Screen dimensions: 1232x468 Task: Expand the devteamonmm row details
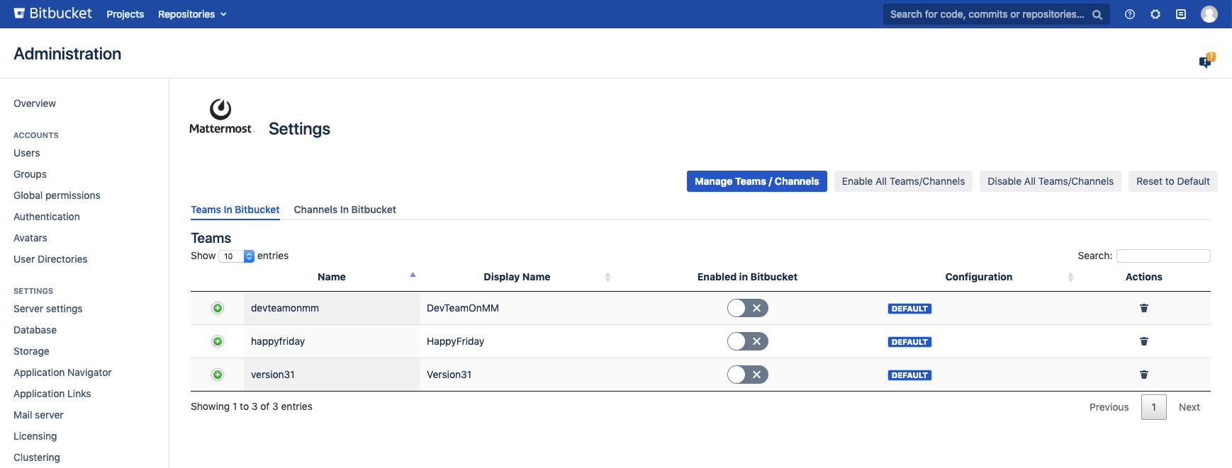218,308
